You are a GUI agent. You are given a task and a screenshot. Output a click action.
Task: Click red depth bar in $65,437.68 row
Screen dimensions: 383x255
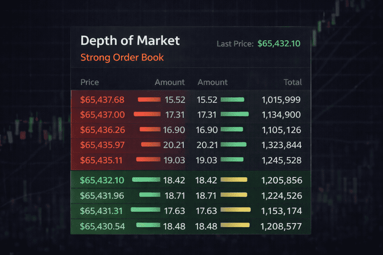click(149, 99)
